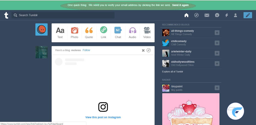This screenshot has height=125, width=256.
Task: Open the moisrex blog name
Action: tap(76, 50)
